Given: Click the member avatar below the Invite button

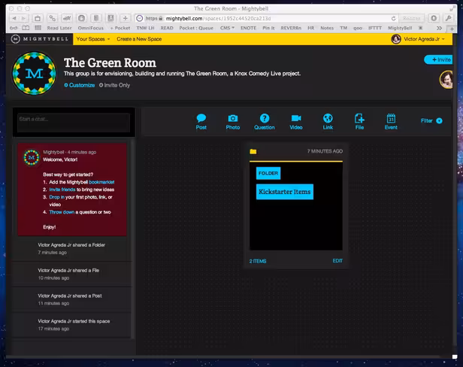Looking at the screenshot, I should tap(446, 80).
